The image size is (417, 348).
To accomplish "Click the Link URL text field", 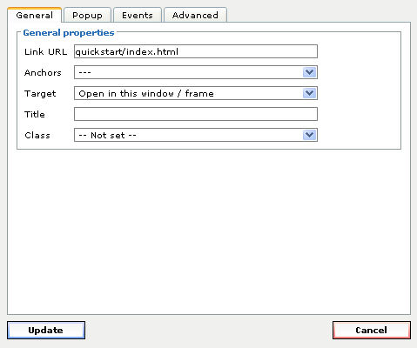I will point(196,51).
